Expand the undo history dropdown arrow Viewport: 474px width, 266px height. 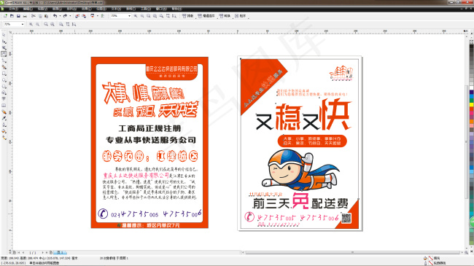click(x=60, y=16)
